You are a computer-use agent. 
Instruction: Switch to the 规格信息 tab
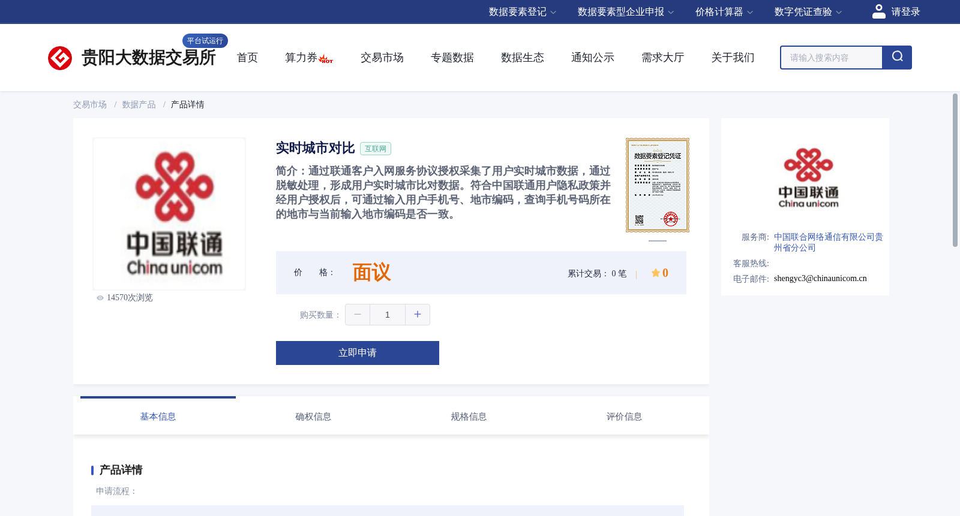coord(469,417)
